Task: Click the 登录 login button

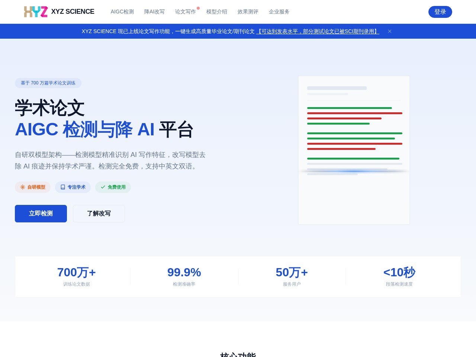Action: click(440, 12)
